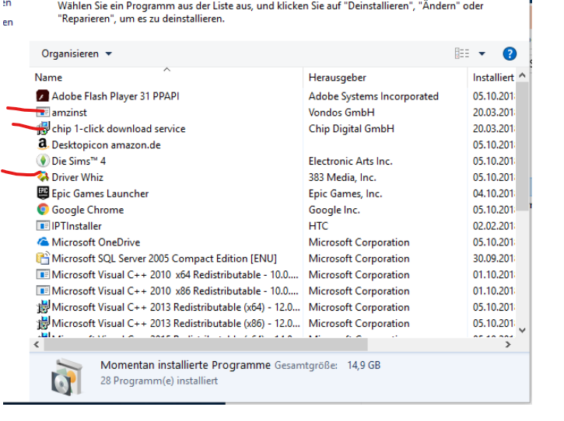
Task: Click the Visual C++ 2010 x86 Redistributable icon
Action: 43,291
